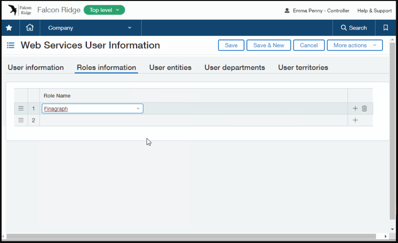Image resolution: width=398 pixels, height=243 pixels.
Task: Grab the drag handle on row 1
Action: (x=21, y=109)
